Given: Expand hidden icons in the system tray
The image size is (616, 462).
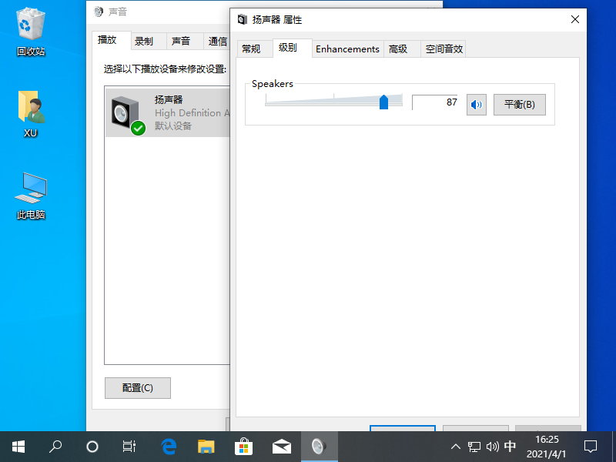Looking at the screenshot, I should pyautogui.click(x=456, y=447).
